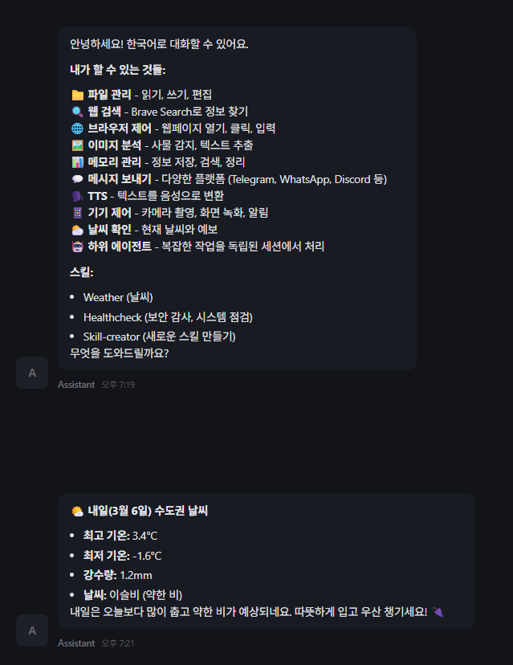Click the picture emoji beside 이미지 분석
Screen dimensions: 513x665
[77, 145]
